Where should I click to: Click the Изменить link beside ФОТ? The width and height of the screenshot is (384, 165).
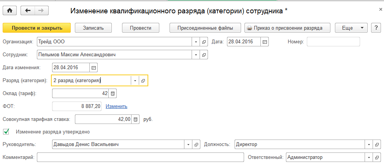pyautogui.click(x=116, y=106)
